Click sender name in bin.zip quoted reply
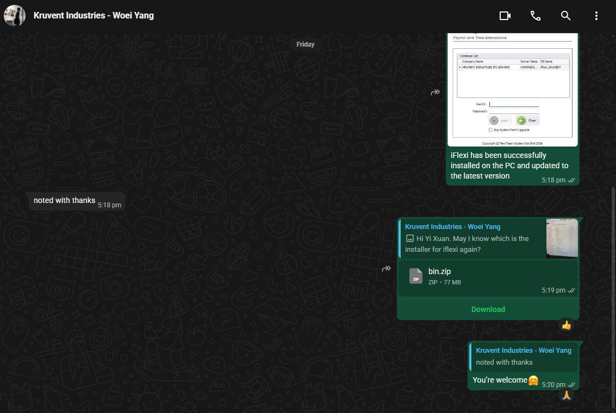 pyautogui.click(x=452, y=227)
